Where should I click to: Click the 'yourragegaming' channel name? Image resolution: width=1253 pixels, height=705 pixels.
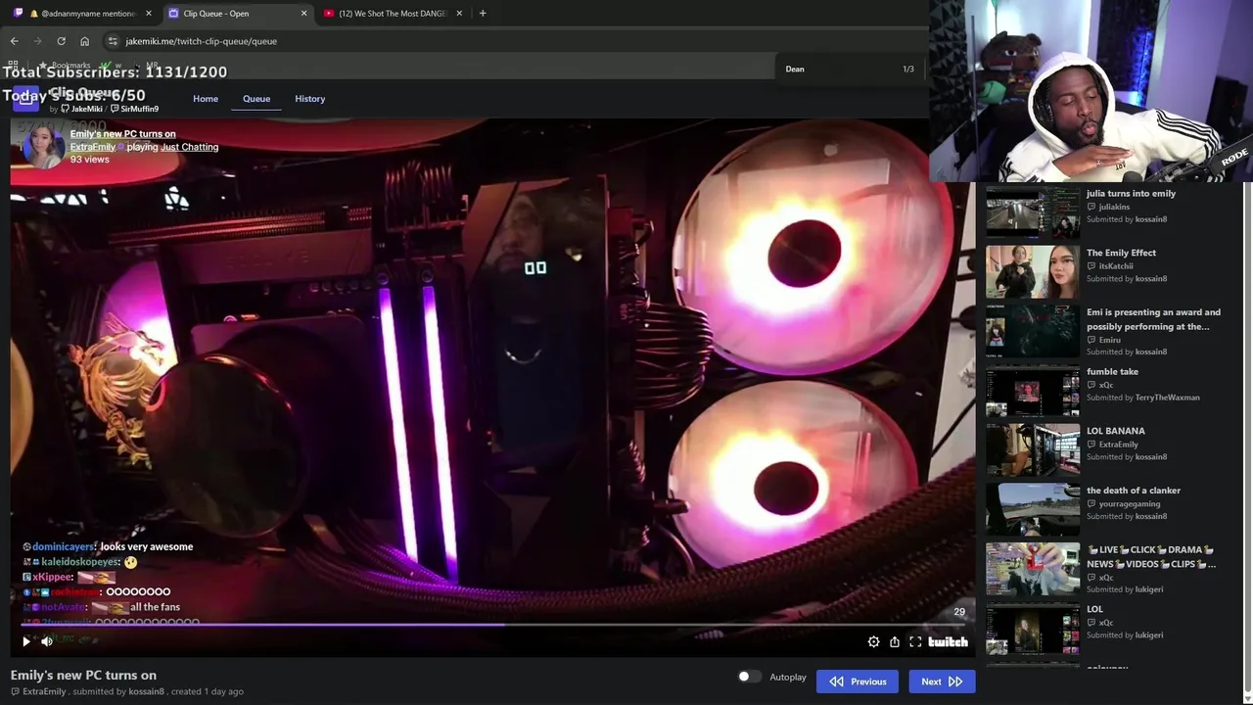click(1130, 504)
